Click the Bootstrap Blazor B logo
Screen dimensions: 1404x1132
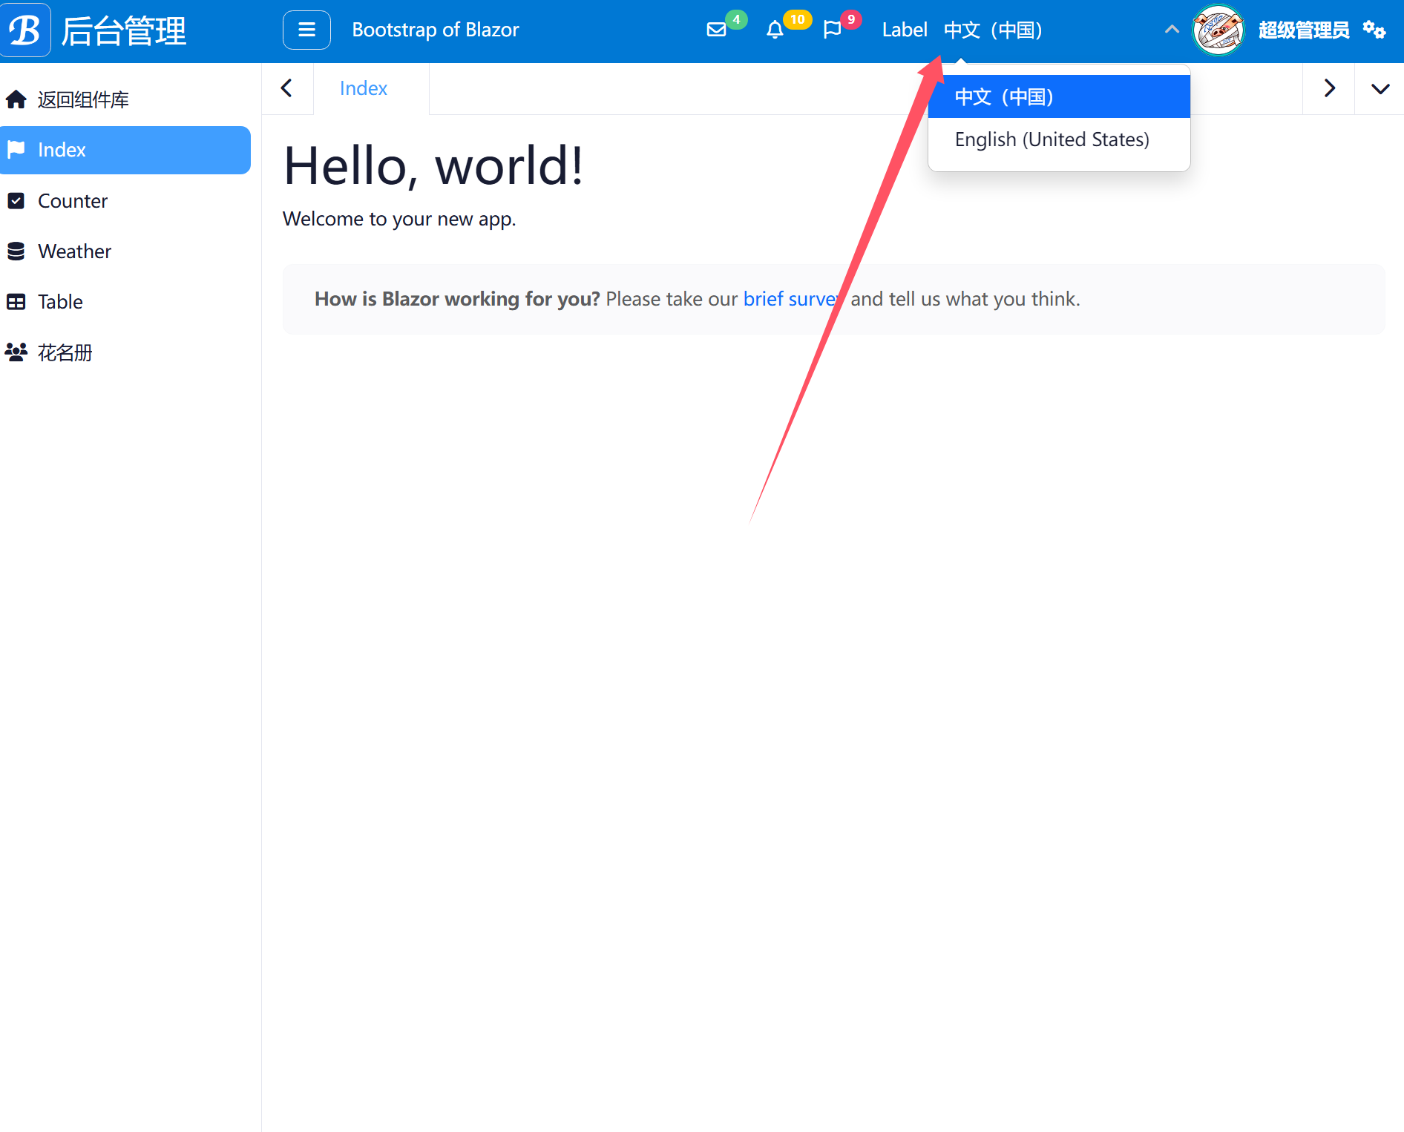(25, 30)
